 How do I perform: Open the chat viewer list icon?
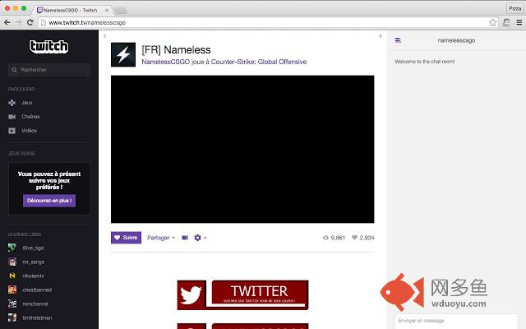(398, 40)
